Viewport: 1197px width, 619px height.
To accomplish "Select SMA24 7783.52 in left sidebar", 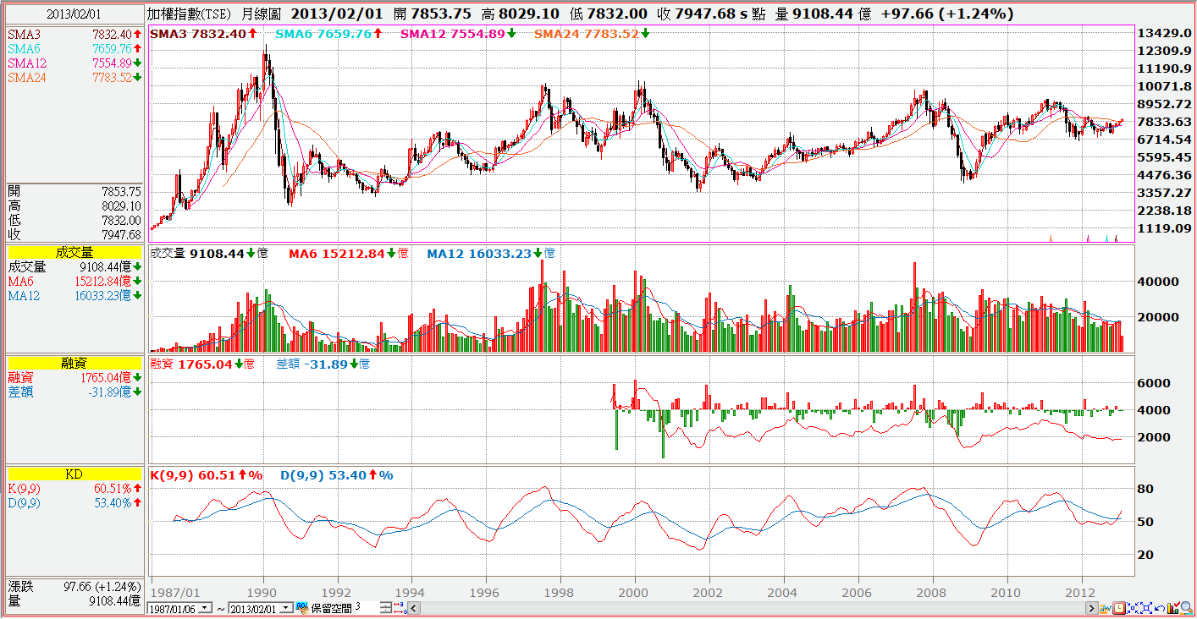I will 74,77.
